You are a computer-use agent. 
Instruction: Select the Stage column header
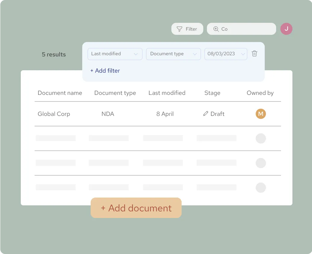pos(212,93)
